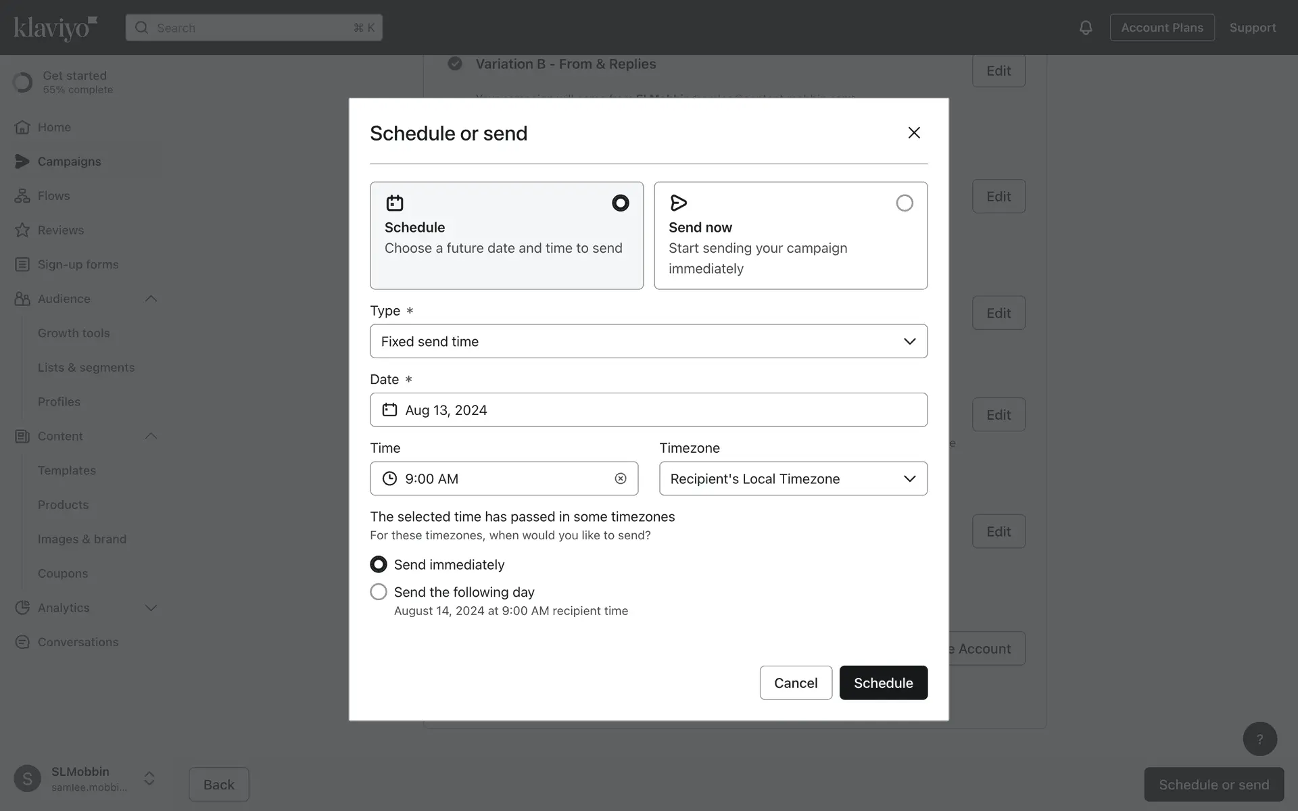
Task: Close the Schedule or send dialog
Action: (913, 132)
